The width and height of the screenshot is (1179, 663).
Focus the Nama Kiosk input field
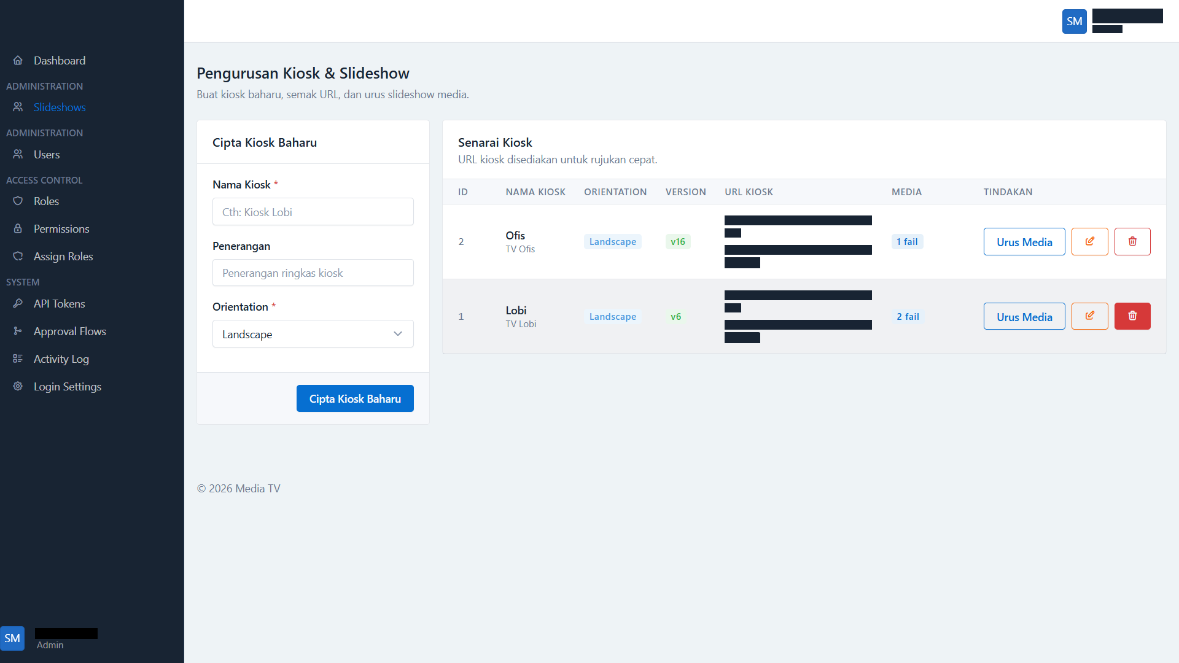coord(313,212)
